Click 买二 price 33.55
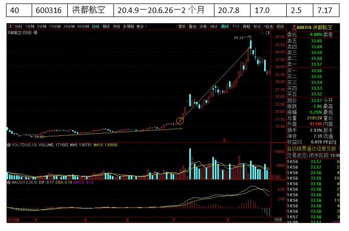The height and width of the screenshot is (231, 349). coord(316,76)
